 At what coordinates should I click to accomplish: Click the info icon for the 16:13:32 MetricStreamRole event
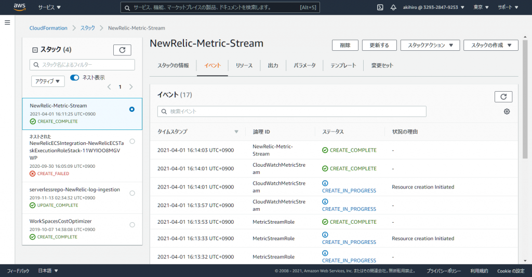tap(325, 253)
